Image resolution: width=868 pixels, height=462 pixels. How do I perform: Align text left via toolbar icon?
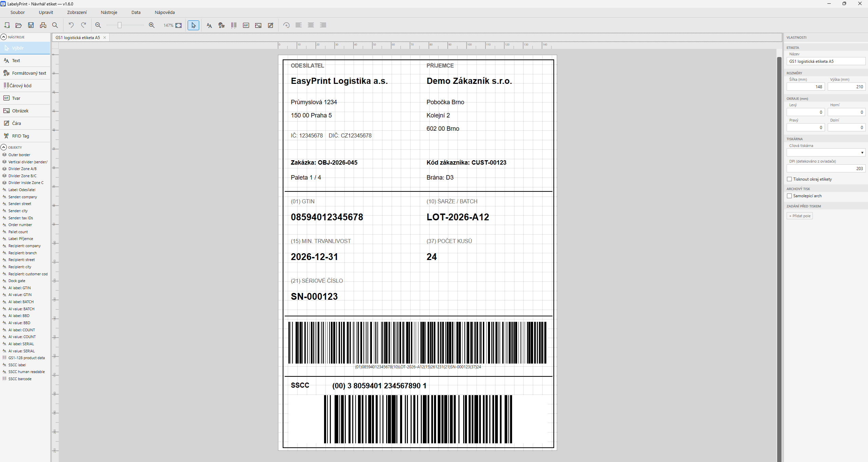click(299, 25)
